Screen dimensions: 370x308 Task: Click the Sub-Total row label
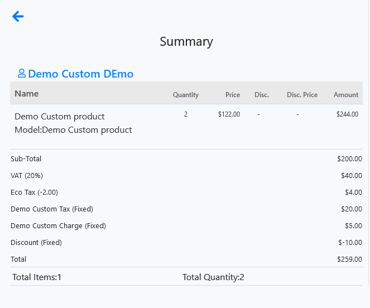point(26,159)
